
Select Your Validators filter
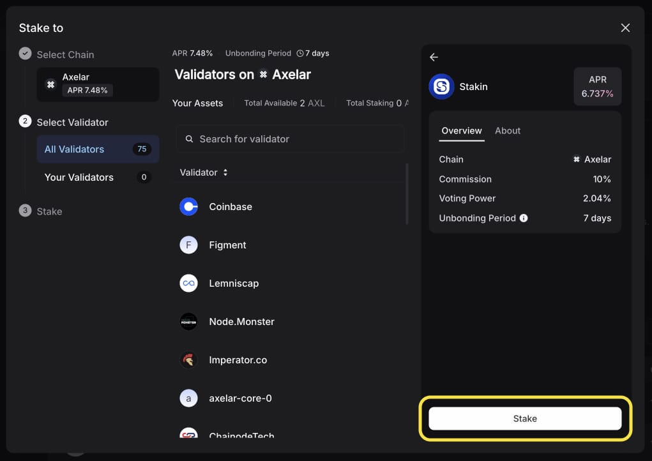[x=98, y=177]
